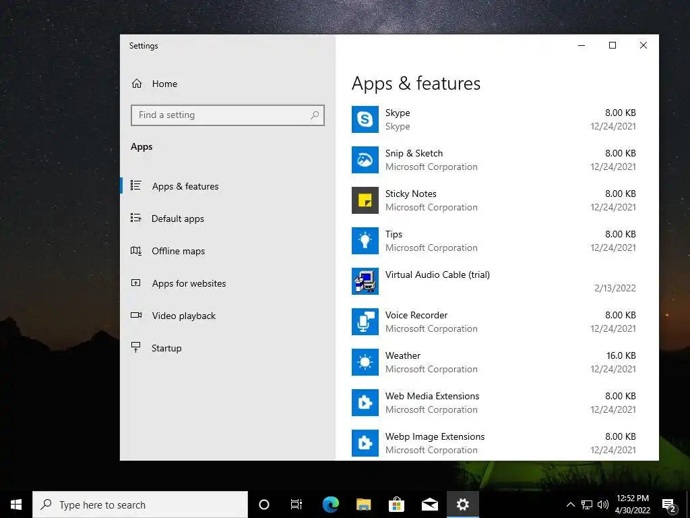Click the Apps & features page heading
This screenshot has height=518, width=690.
coord(416,84)
